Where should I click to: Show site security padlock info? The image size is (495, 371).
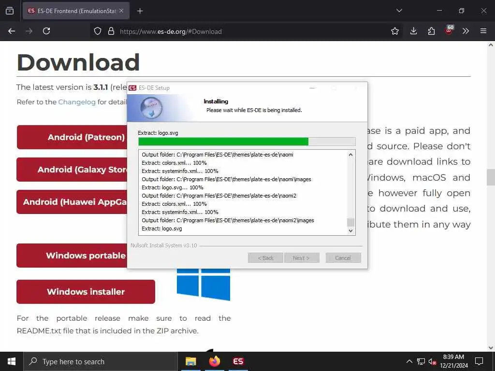pos(111,31)
